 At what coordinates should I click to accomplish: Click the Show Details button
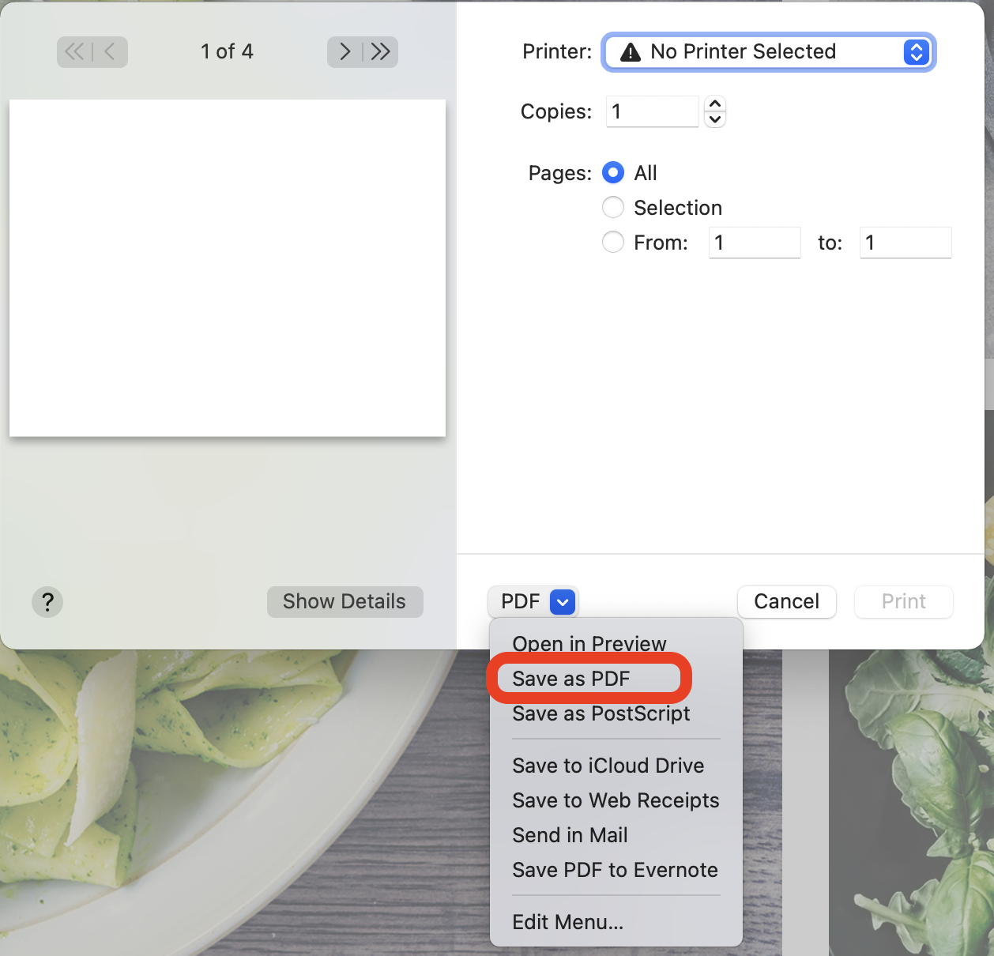pyautogui.click(x=345, y=602)
